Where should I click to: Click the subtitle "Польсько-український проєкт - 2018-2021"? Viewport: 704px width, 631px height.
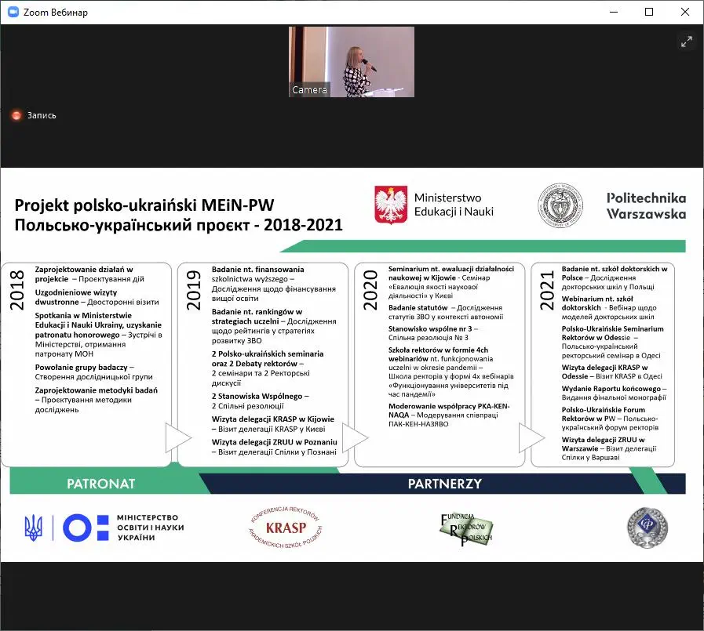pyautogui.click(x=179, y=225)
